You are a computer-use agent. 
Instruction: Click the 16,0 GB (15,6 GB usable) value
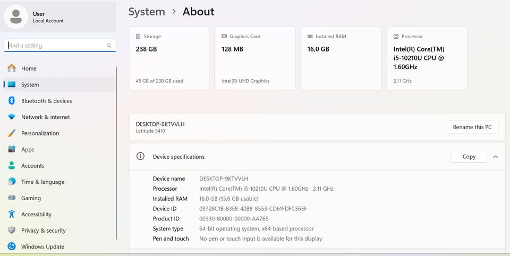point(228,199)
